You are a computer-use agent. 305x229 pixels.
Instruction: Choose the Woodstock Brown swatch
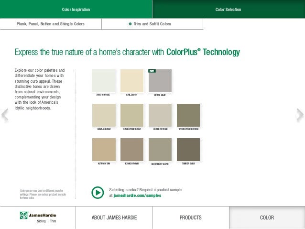(x=188, y=115)
